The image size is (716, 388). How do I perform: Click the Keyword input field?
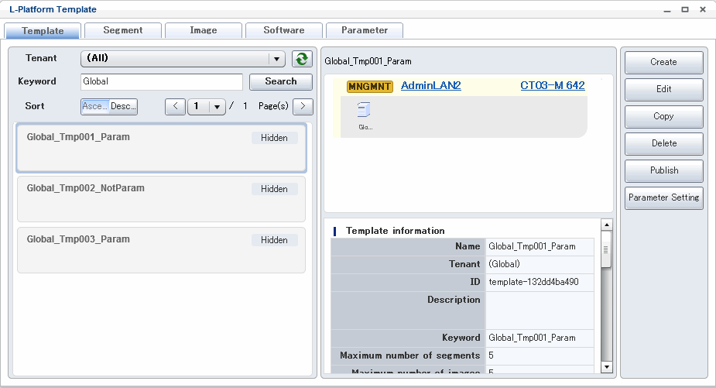pyautogui.click(x=162, y=81)
